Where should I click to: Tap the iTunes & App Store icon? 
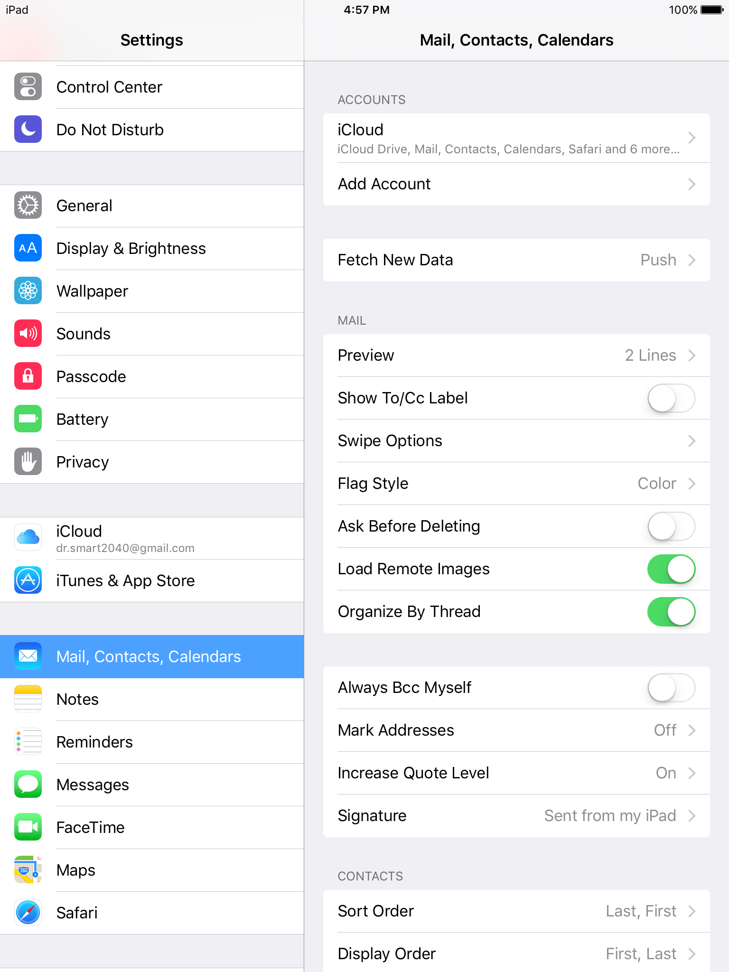(x=28, y=580)
